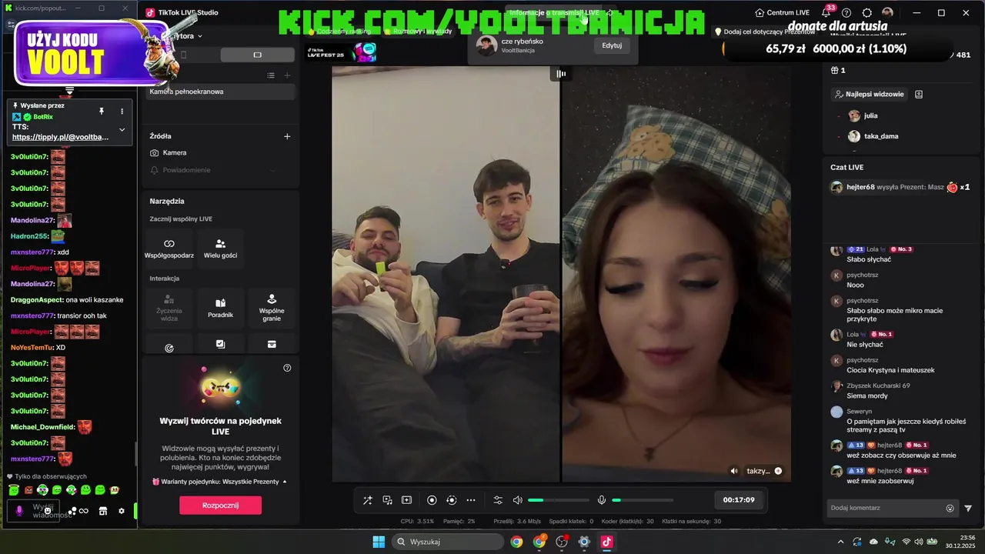This screenshot has height=554, width=985.
Task: Open Rozmowy i wywiady tag
Action: click(419, 32)
